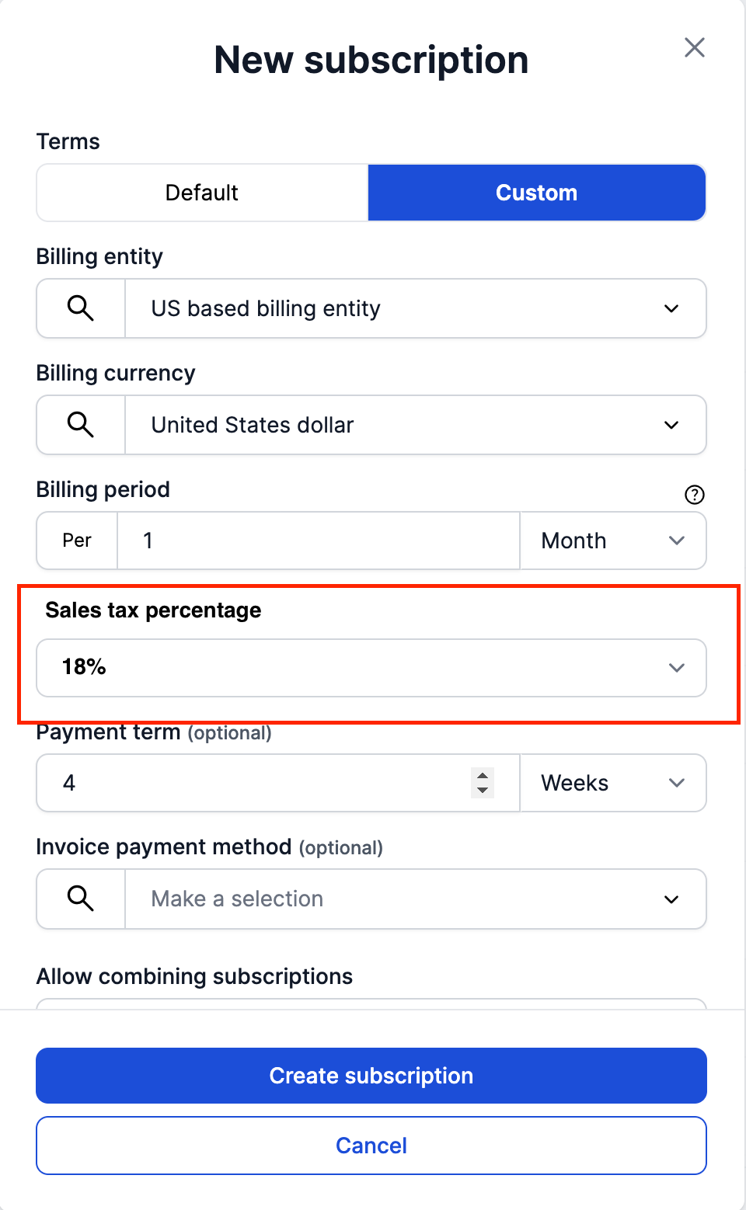Screen dimensions: 746x1210
Task: Open the Month period unit dropdown
Action: (612, 541)
